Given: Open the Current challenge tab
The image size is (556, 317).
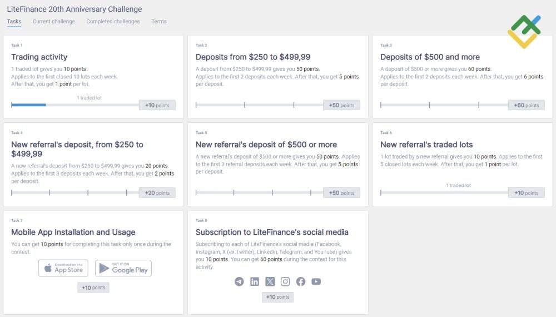Looking at the screenshot, I should coord(53,22).
